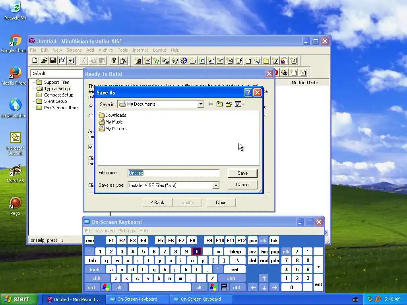The height and width of the screenshot is (305, 407).
Task: Open the Save in folder dropdown
Action: (201, 104)
